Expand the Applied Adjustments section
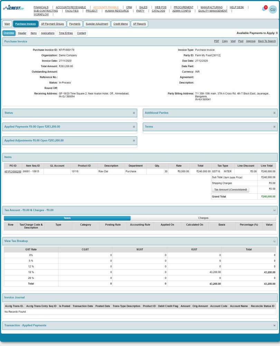Image resolution: width=280 pixels, height=346 pixels. click(134, 140)
